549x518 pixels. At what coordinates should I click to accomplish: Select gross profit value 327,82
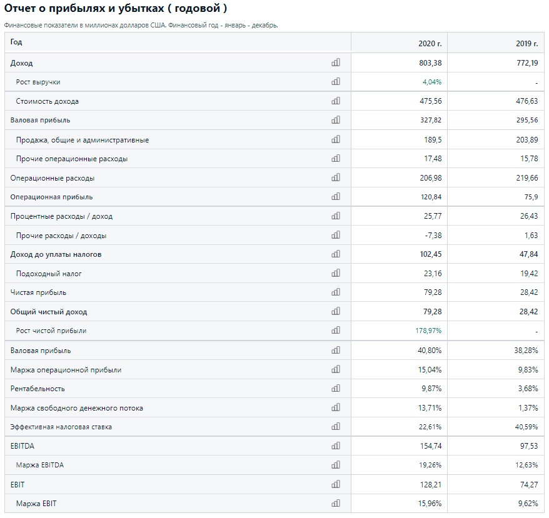pos(431,120)
